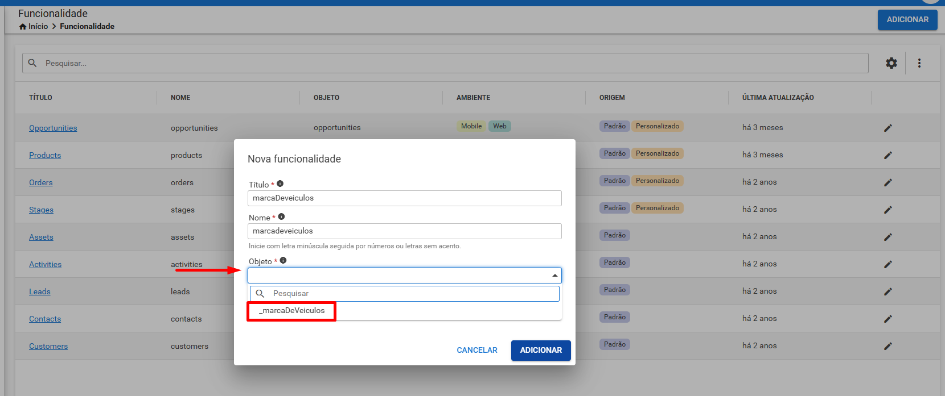This screenshot has width=945, height=396.
Task: Open the Opportunities link
Action: pos(53,128)
